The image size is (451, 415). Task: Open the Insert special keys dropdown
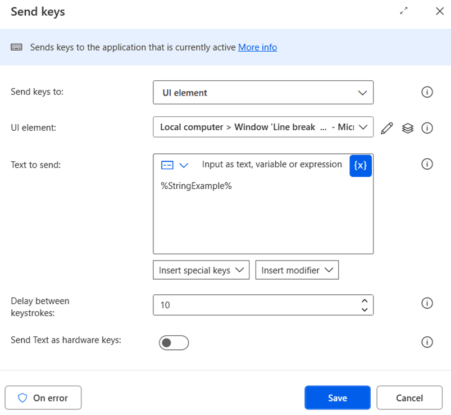click(201, 270)
